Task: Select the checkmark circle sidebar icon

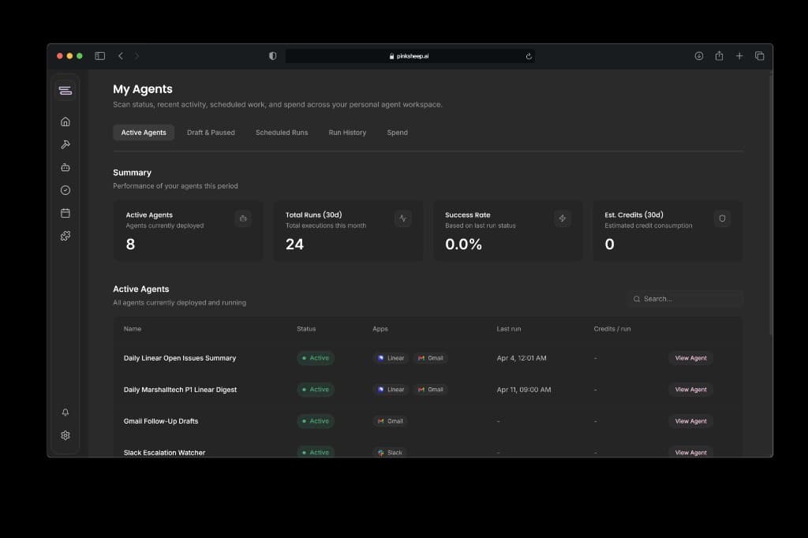Action: click(x=65, y=190)
